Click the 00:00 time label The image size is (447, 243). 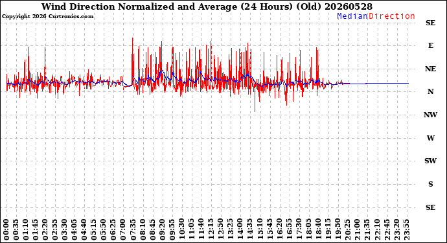point(6,229)
